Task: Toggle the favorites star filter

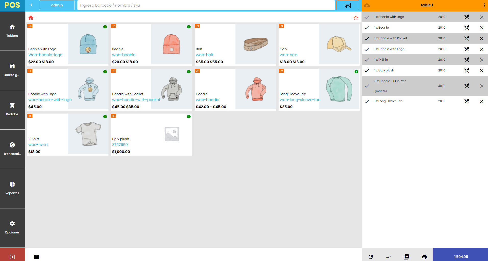Action: tap(356, 18)
